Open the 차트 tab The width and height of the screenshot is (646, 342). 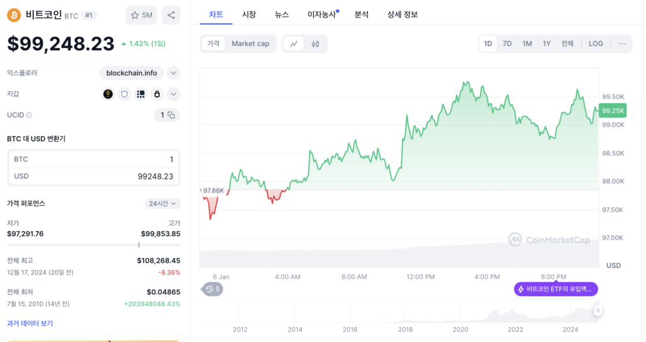pyautogui.click(x=216, y=14)
